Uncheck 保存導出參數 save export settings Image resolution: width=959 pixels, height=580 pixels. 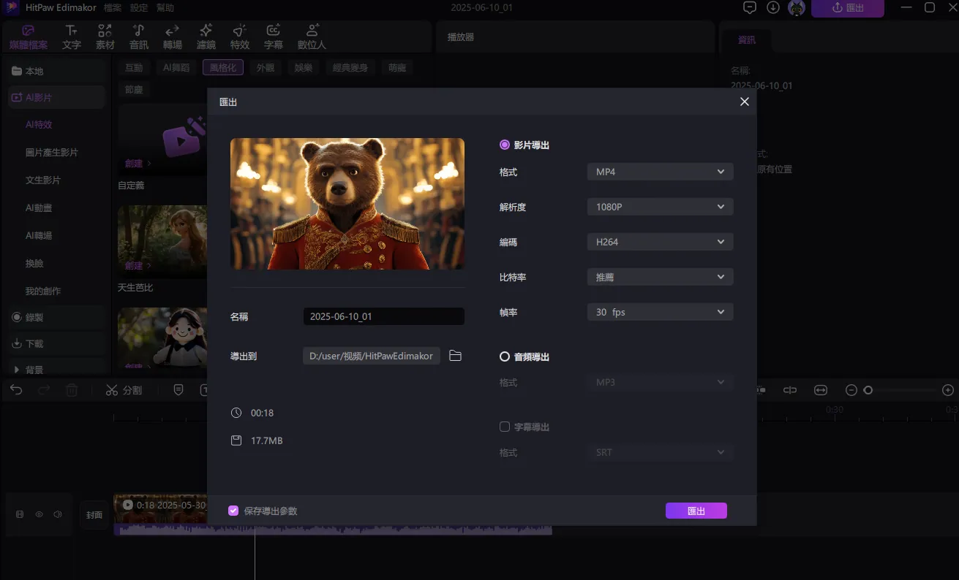click(233, 511)
